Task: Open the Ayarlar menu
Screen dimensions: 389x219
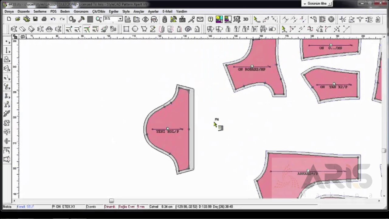Action: tap(153, 11)
